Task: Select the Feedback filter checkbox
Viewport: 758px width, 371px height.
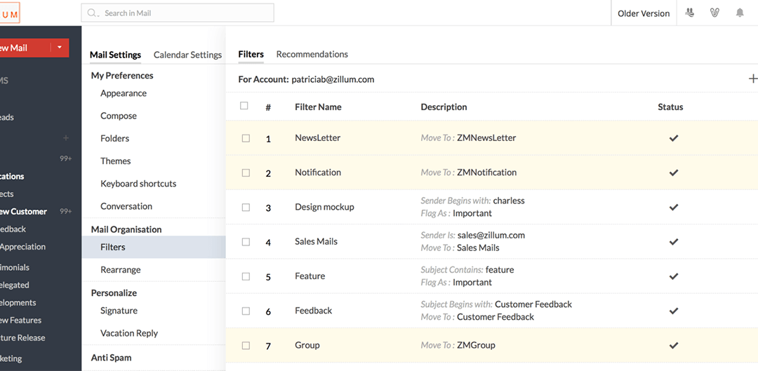Action: click(246, 311)
